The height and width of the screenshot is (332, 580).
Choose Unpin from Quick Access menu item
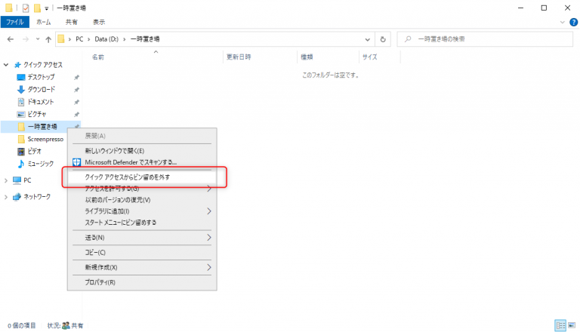128,177
